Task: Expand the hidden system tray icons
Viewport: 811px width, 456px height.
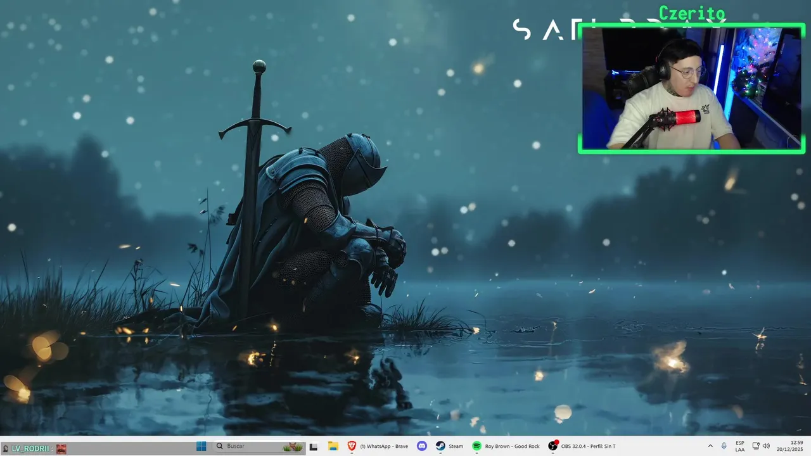Action: pyautogui.click(x=710, y=446)
